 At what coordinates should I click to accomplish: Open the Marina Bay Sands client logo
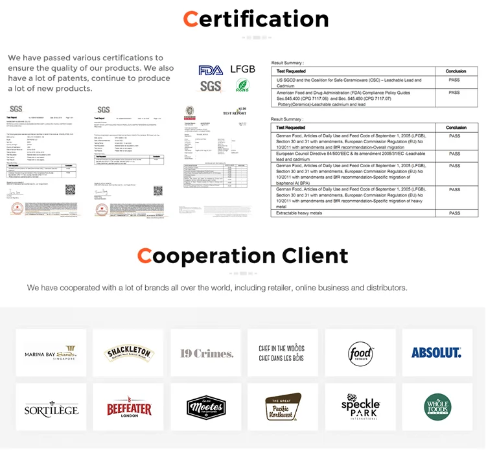51,353
